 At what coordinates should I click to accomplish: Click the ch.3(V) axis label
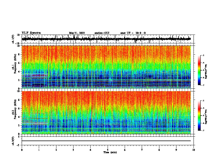pos(13,141)
